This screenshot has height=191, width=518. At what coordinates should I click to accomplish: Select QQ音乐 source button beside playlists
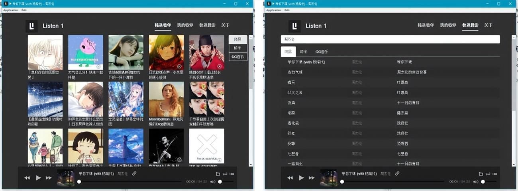(x=238, y=57)
